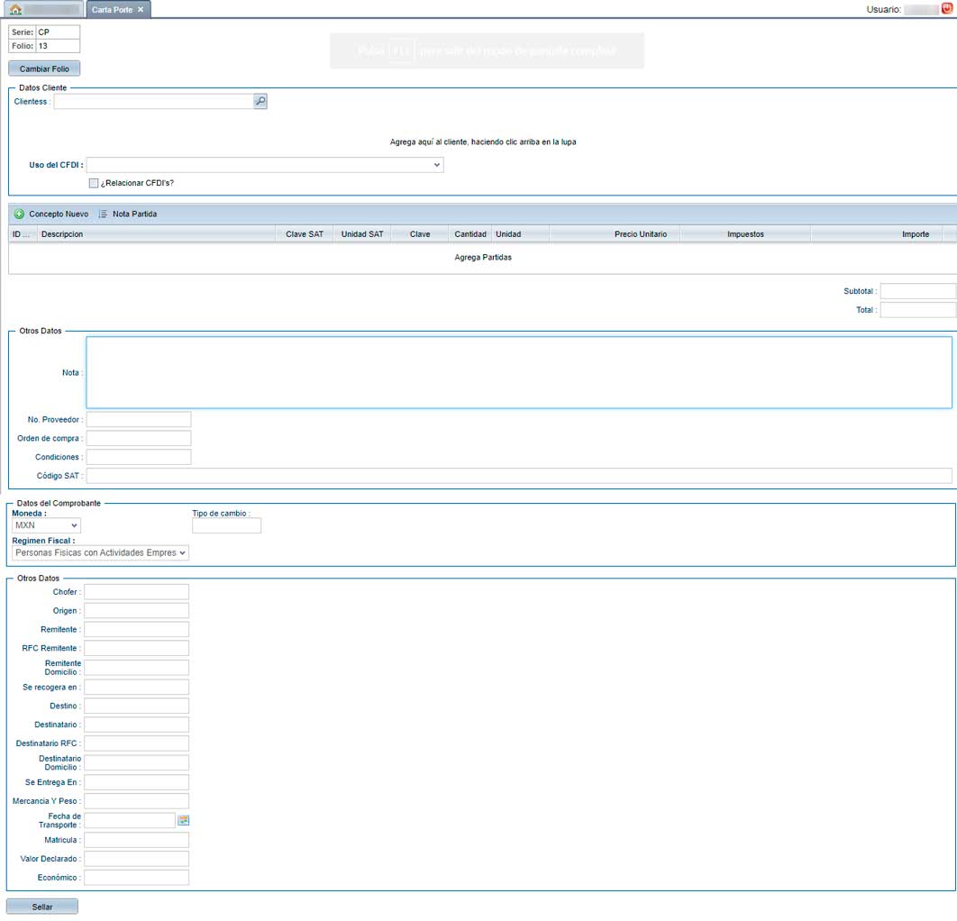Open the Fecha de Transporte calendar picker
This screenshot has height=921, width=957.
(184, 820)
